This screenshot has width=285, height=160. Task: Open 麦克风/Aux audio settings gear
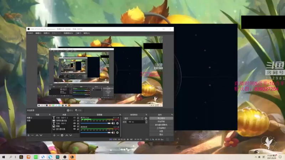(x=118, y=123)
